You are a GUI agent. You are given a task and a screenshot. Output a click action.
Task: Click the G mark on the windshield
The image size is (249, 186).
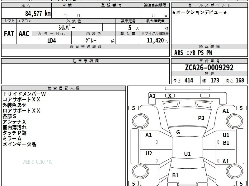[178, 132]
